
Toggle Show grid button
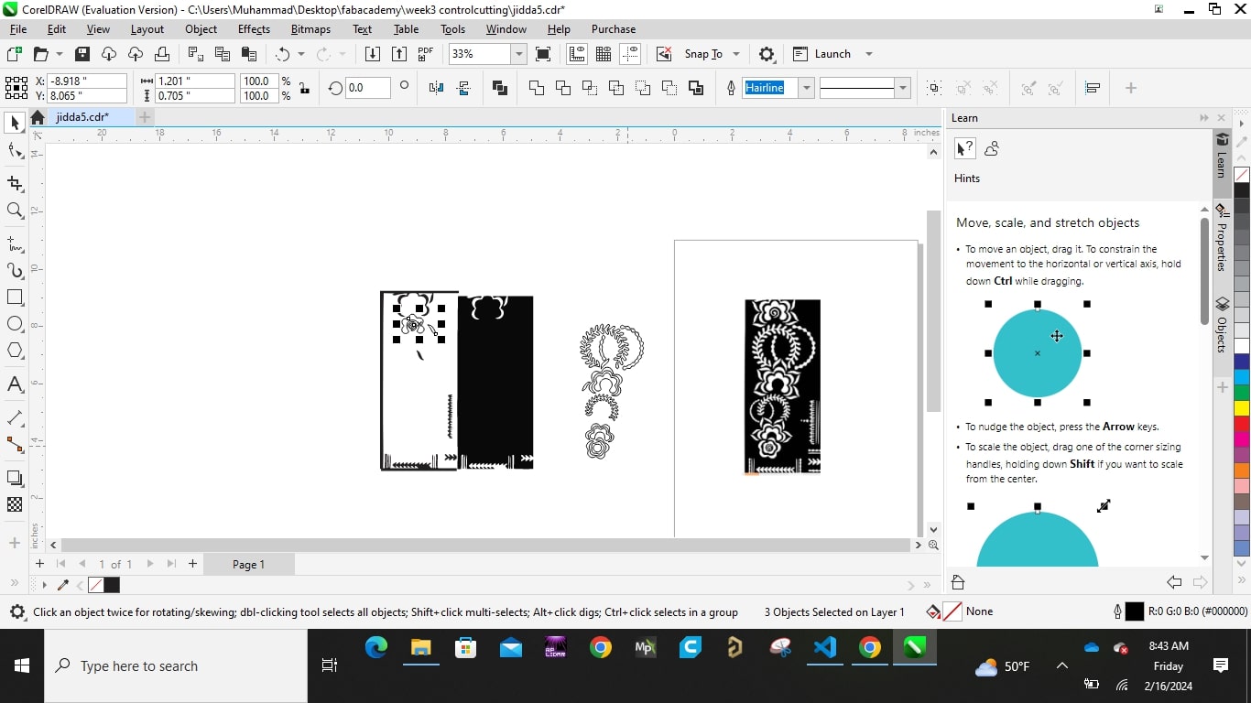604,54
